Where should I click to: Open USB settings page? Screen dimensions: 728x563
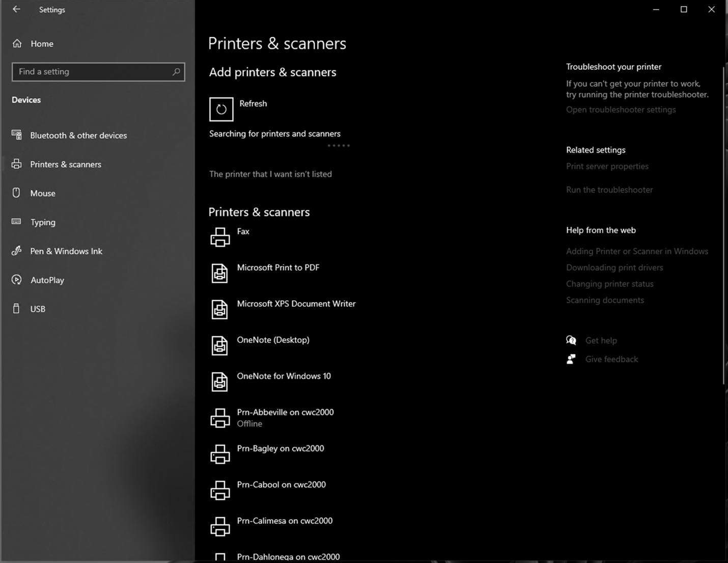pyautogui.click(x=38, y=309)
